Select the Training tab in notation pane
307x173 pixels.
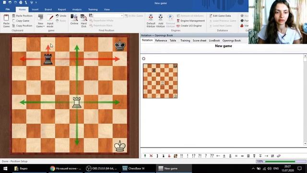185,40
